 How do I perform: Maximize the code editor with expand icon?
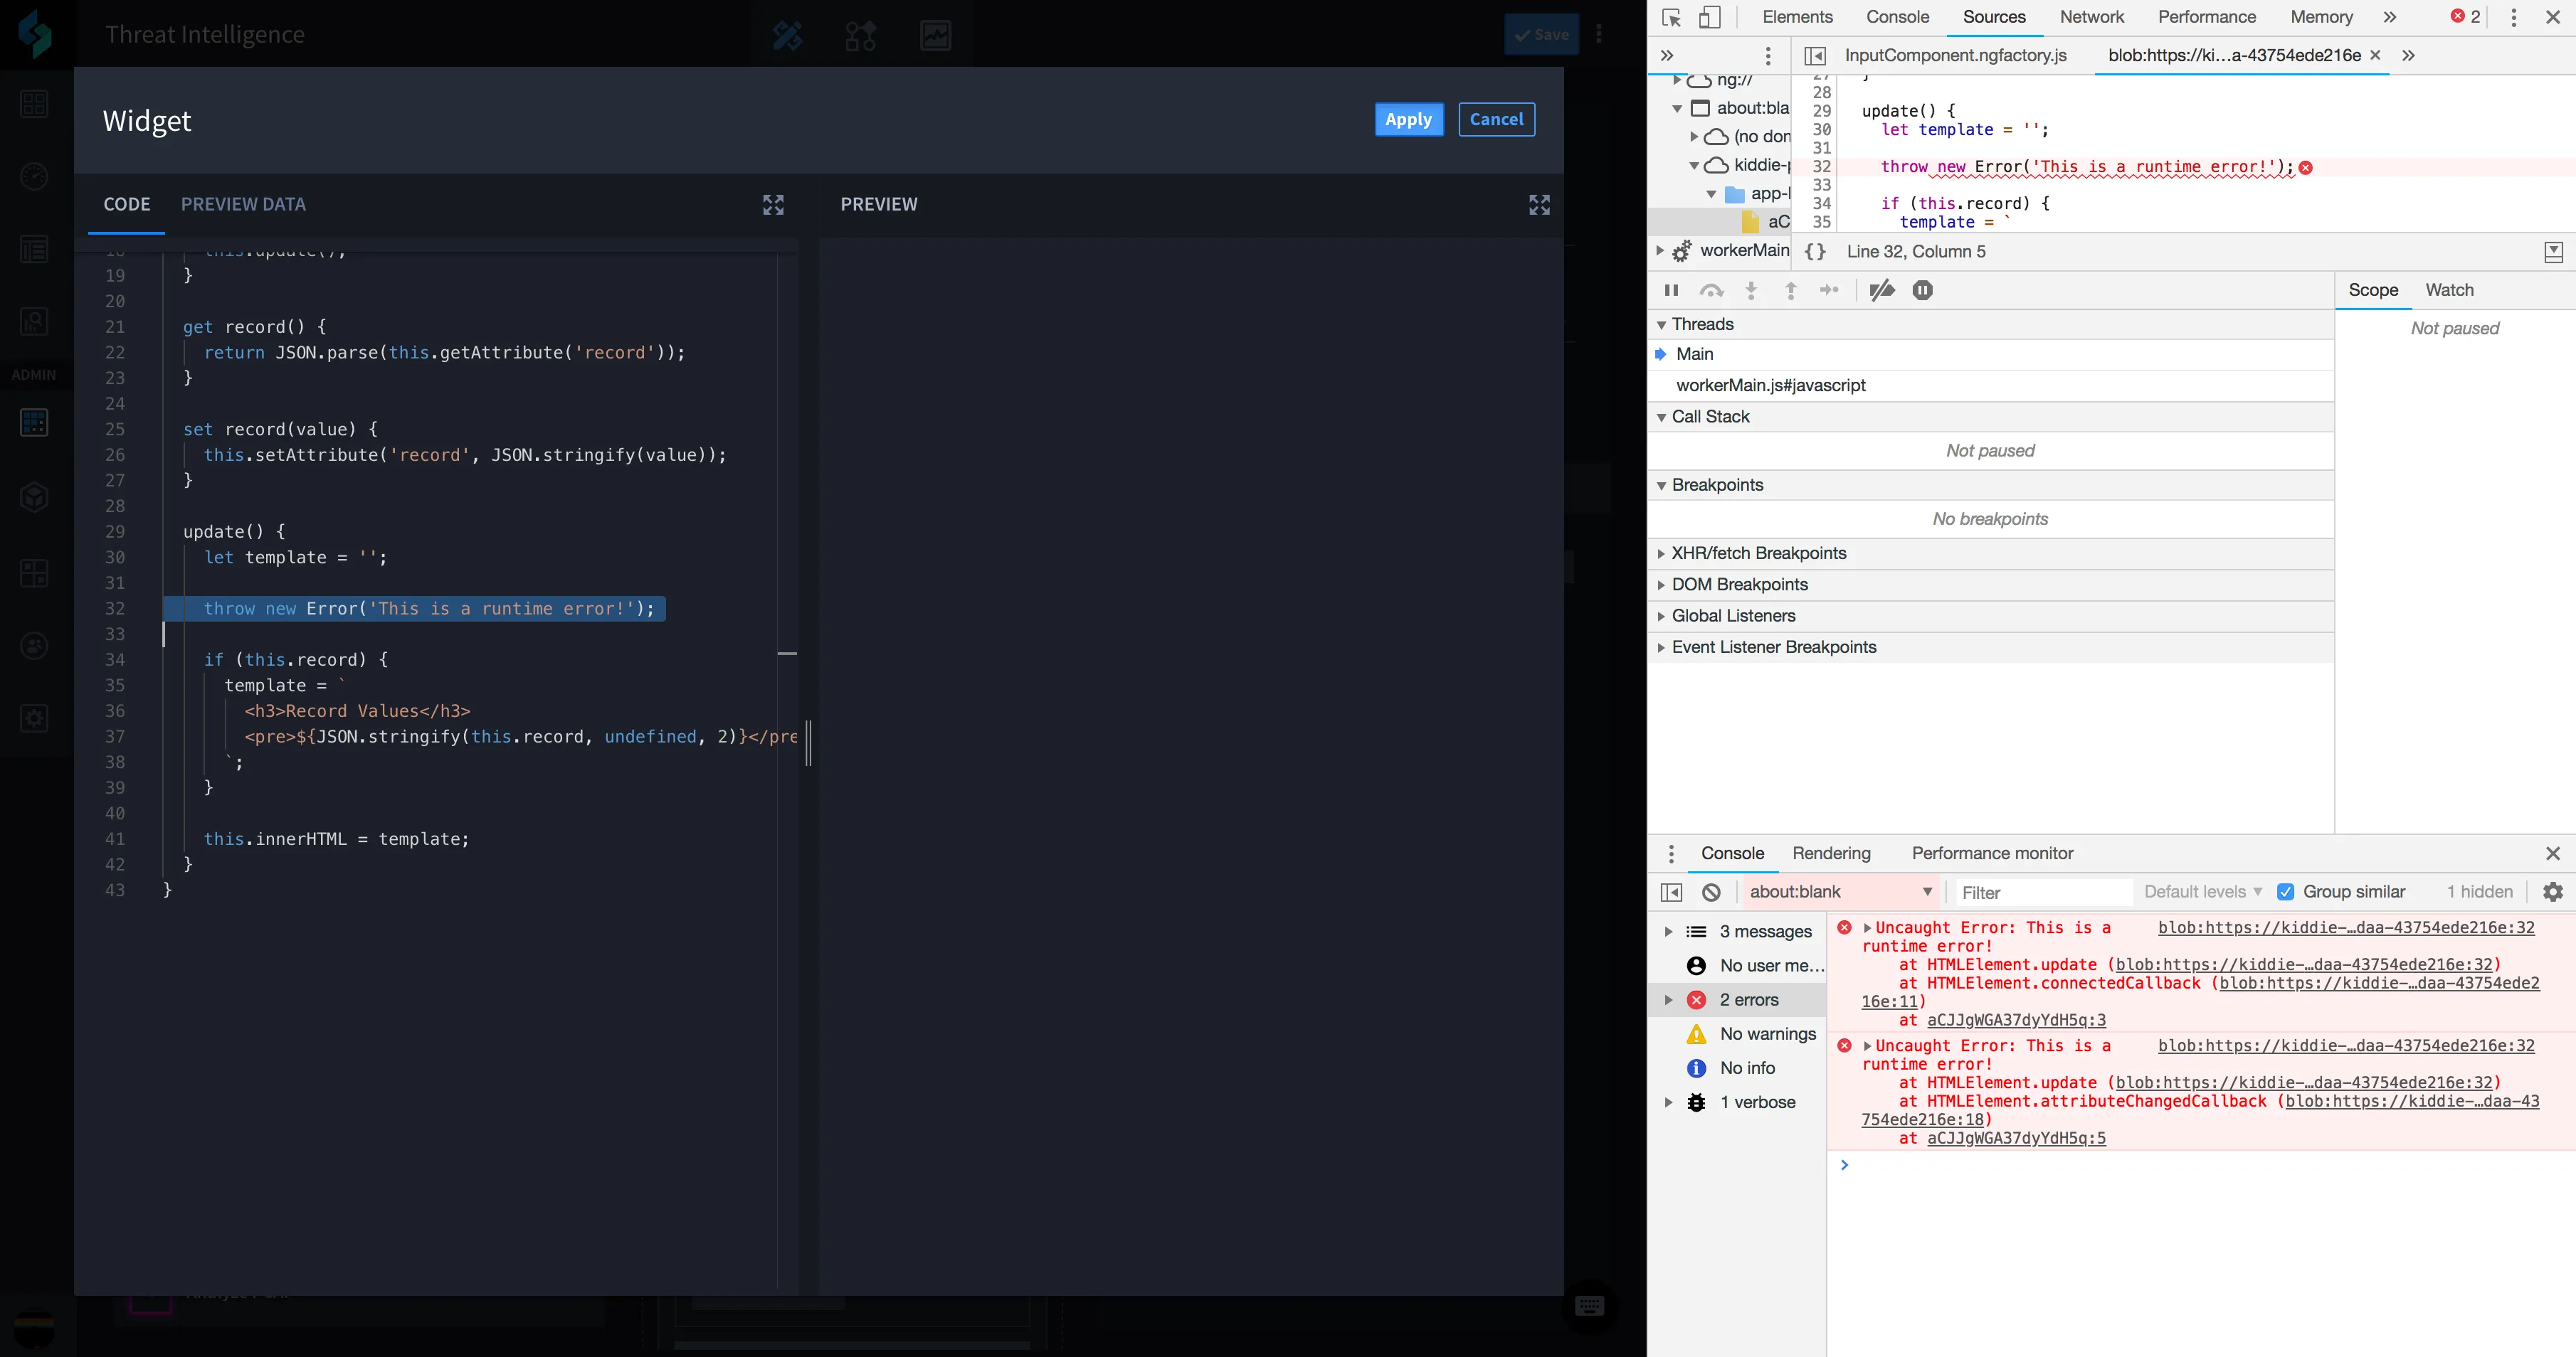pyautogui.click(x=773, y=205)
